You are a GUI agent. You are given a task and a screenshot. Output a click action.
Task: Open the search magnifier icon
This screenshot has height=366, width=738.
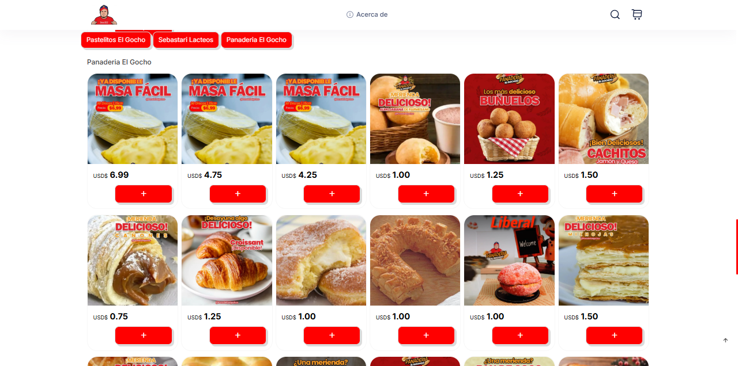[615, 15]
